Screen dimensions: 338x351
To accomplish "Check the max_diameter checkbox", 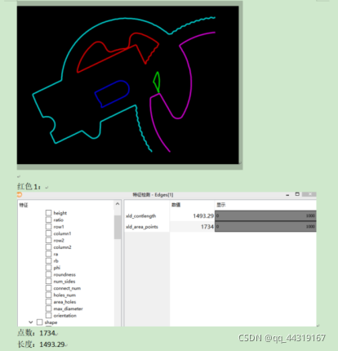I will (x=48, y=309).
